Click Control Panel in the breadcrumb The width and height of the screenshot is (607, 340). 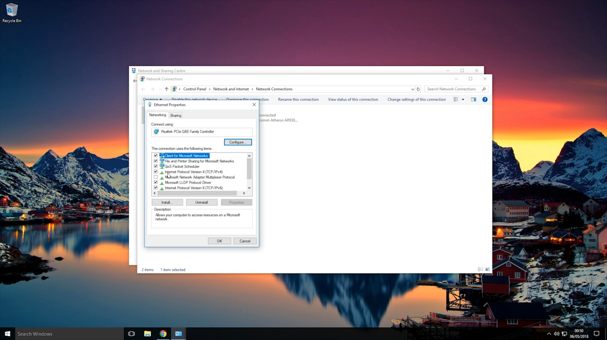(x=195, y=89)
